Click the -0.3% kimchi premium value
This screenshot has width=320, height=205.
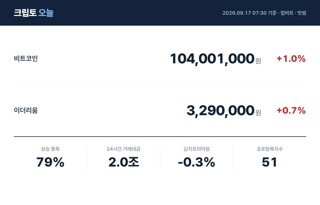click(x=196, y=162)
